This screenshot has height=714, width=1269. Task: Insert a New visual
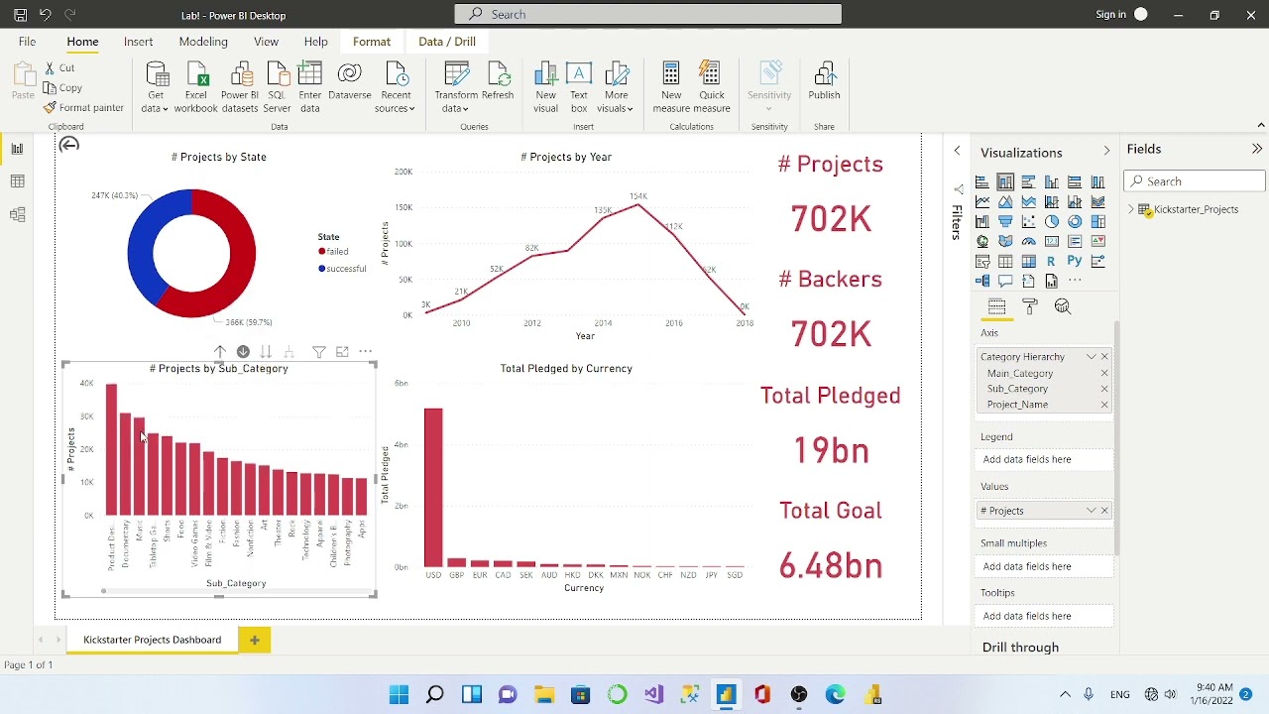(x=545, y=88)
